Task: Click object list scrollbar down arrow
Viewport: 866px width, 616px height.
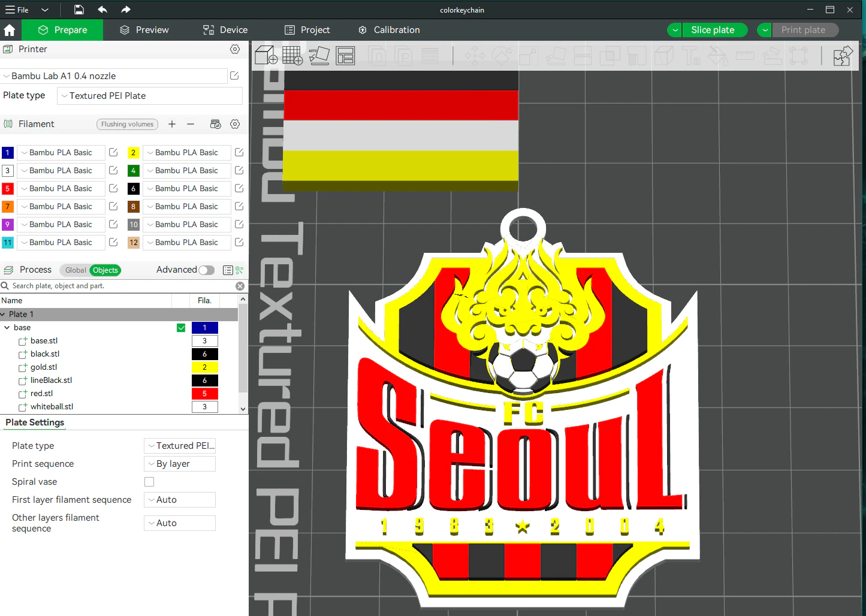Action: pos(243,409)
